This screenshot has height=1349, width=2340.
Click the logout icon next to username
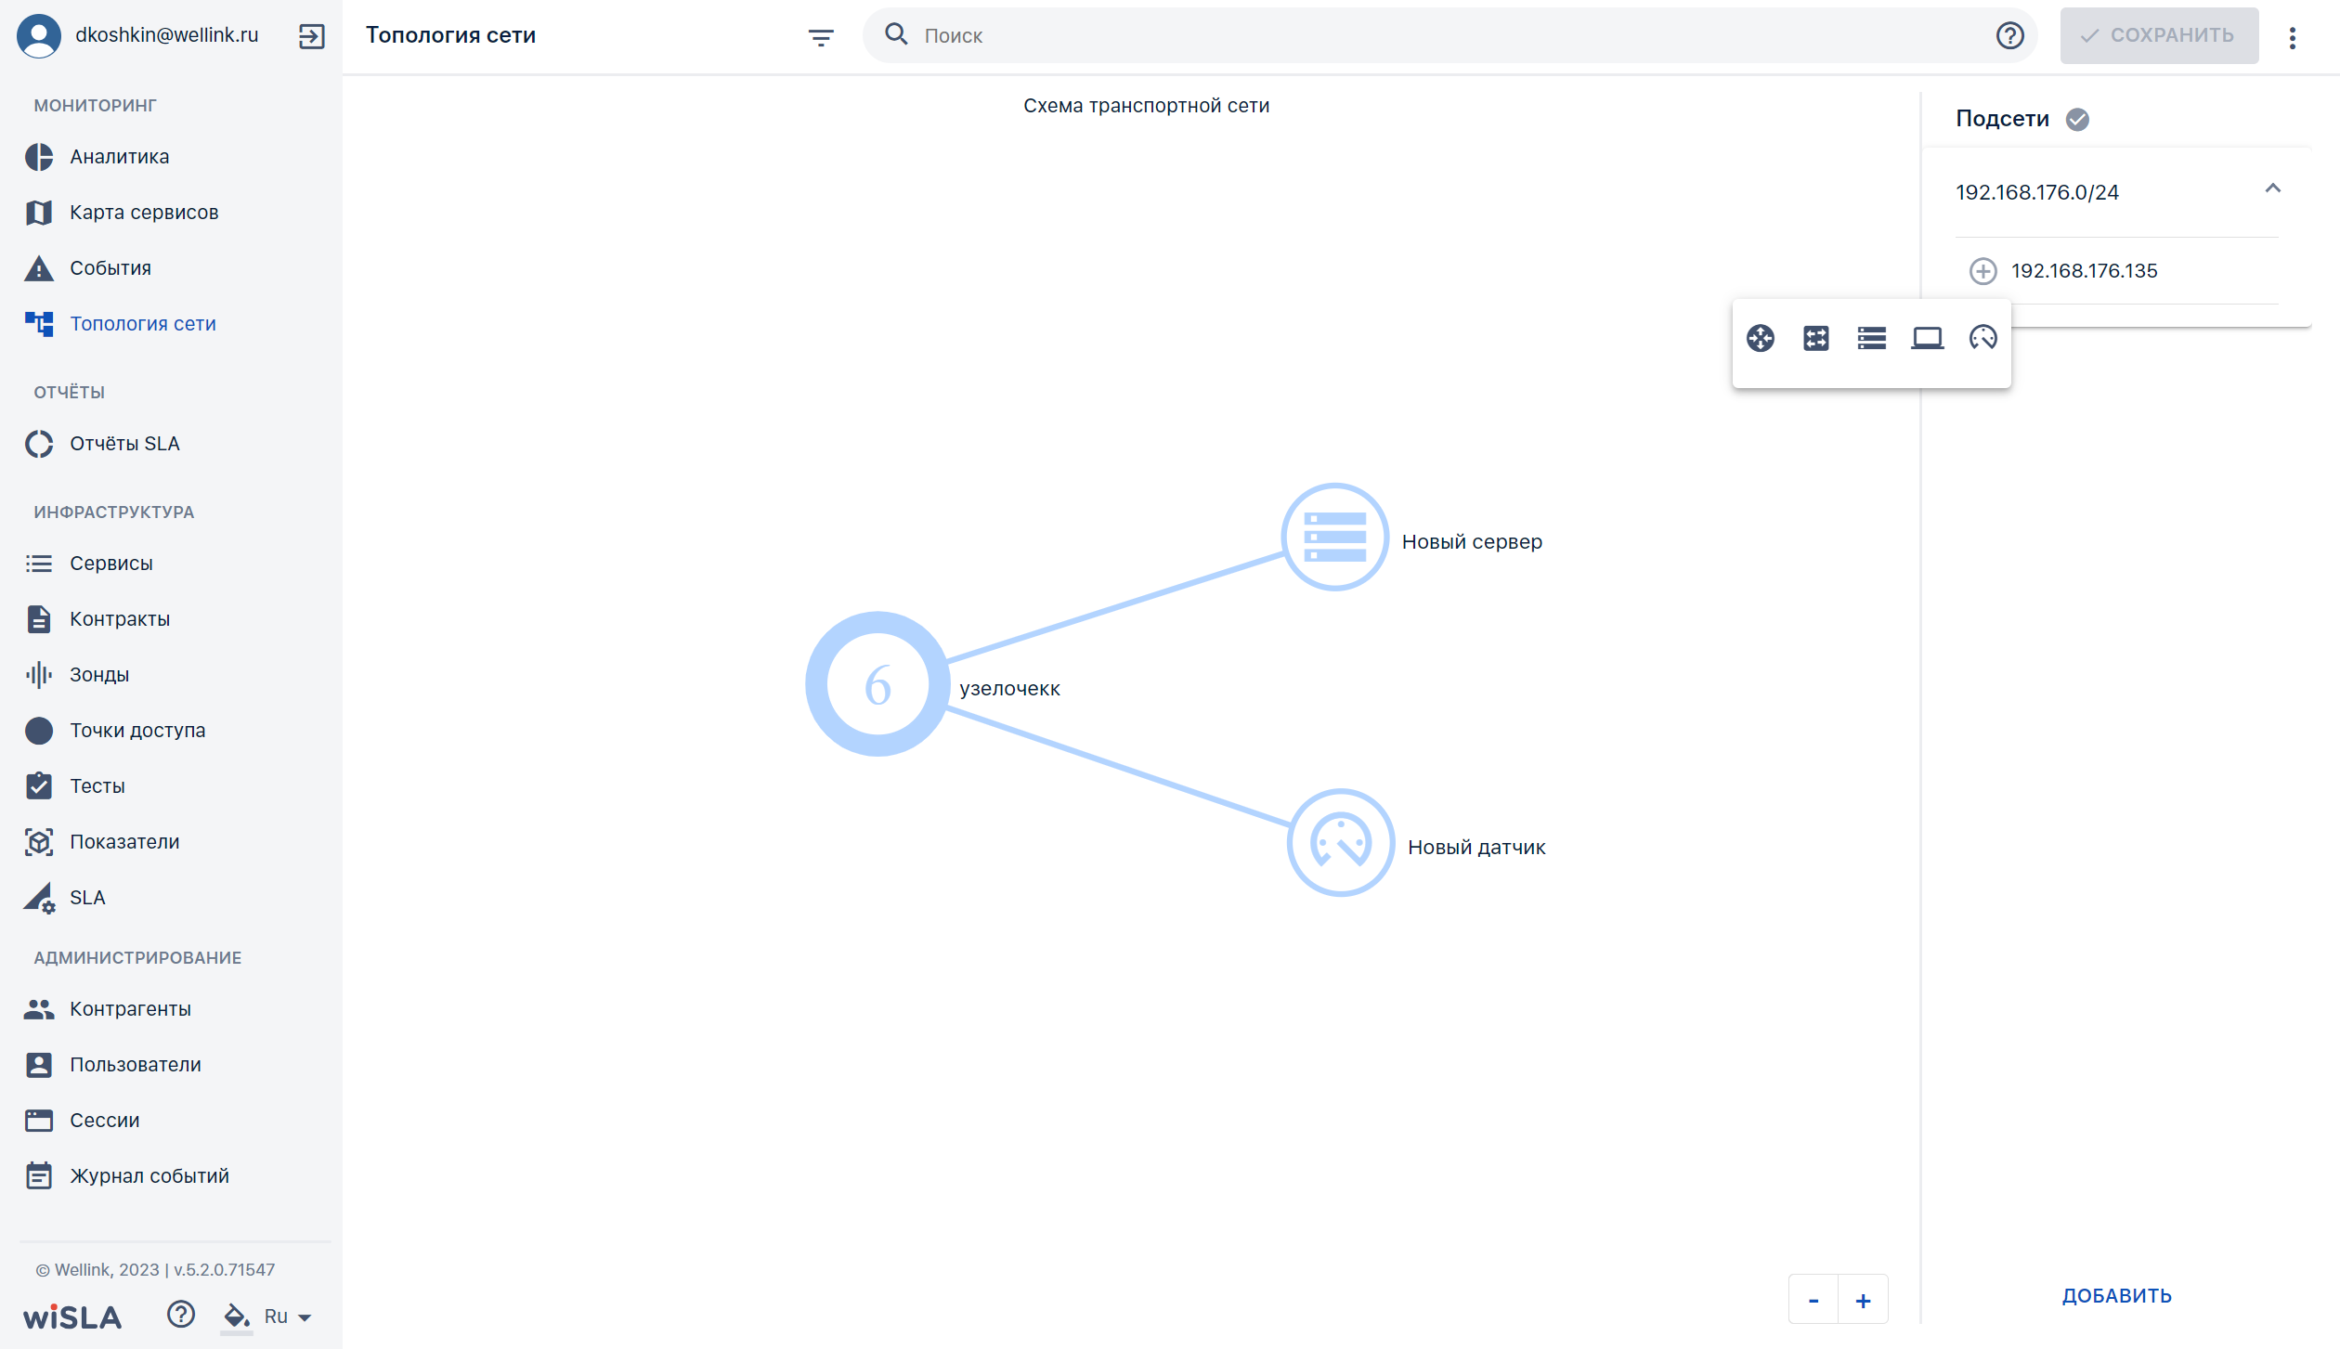[312, 36]
